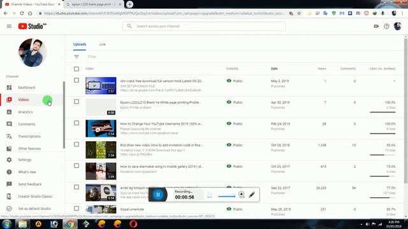
Task: Open the Gopal umerkote video title
Action: point(132,209)
